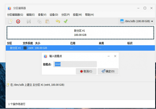Viewport: 156px width, 109px height.
Task: Apply all operations with green checkmark
Action: click(x=66, y=21)
